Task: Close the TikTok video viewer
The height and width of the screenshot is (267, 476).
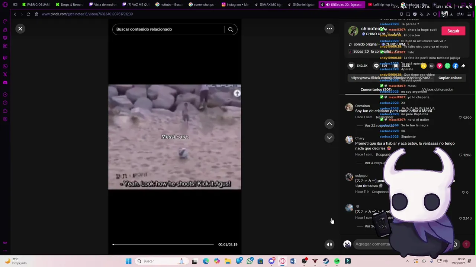Action: click(20, 29)
